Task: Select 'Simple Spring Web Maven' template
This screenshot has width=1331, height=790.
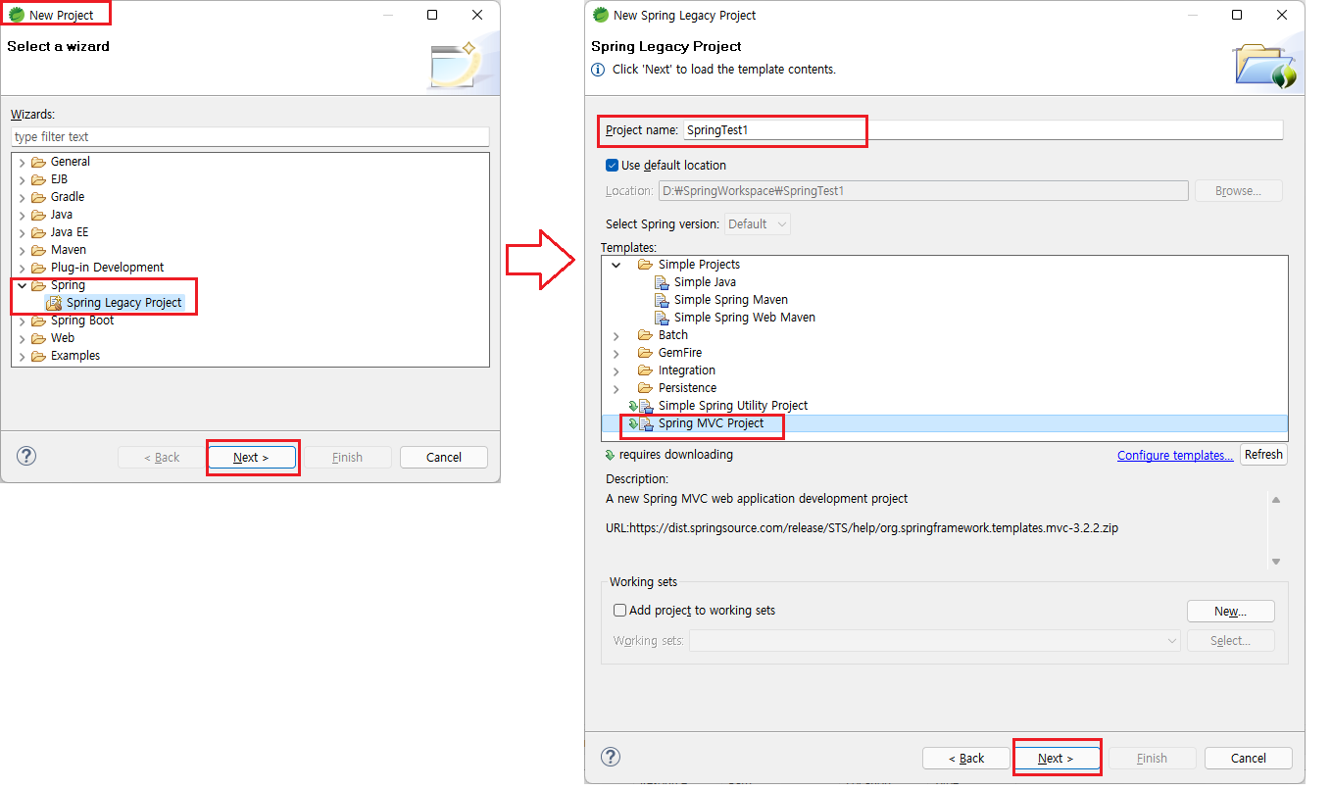Action: point(745,318)
